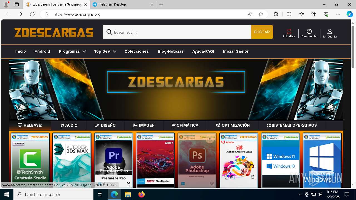Show hidden tray icons chevron

(300, 194)
